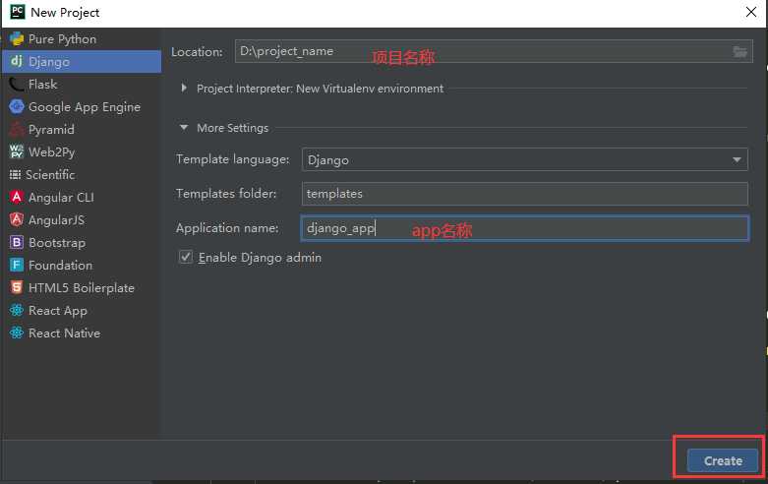Click the React Native atom icon
Image resolution: width=768 pixels, height=484 pixels.
point(17,333)
